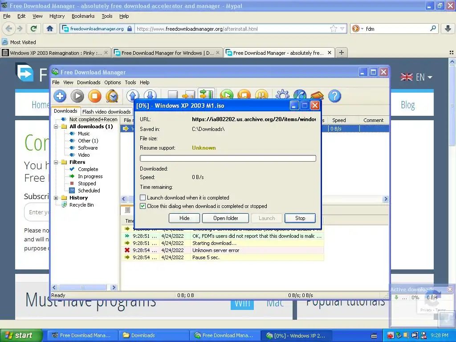
Task: Click the browser downloads arrow icon
Action: tap(448, 28)
